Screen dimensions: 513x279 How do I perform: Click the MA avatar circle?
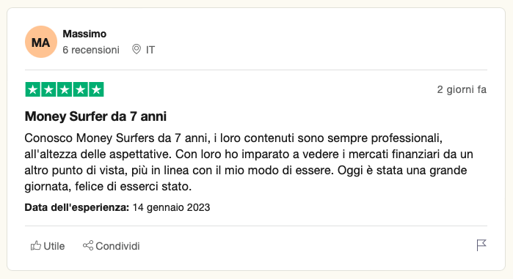point(41,42)
